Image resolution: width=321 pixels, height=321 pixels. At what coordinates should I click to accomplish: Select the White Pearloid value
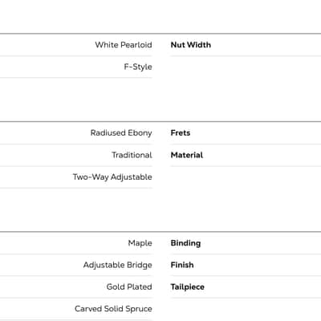(124, 45)
